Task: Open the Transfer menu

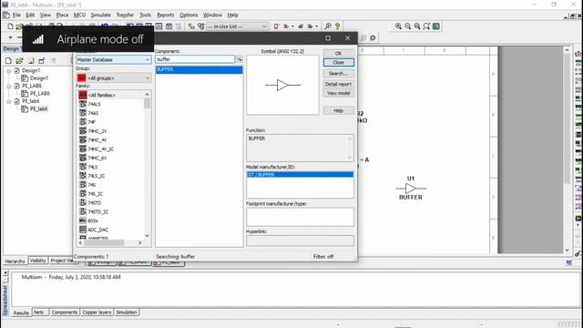Action: (125, 15)
